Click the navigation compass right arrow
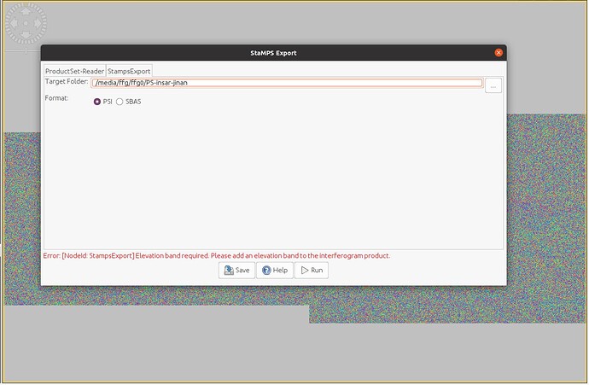 (38, 23)
